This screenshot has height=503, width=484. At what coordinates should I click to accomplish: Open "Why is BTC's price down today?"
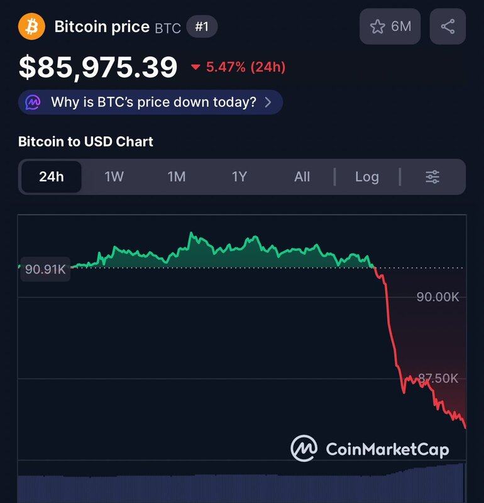point(153,102)
